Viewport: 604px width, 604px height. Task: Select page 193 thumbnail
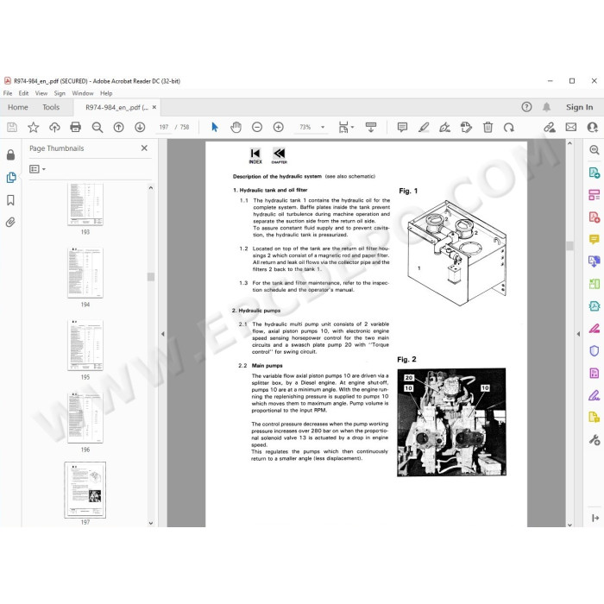pyautogui.click(x=85, y=204)
